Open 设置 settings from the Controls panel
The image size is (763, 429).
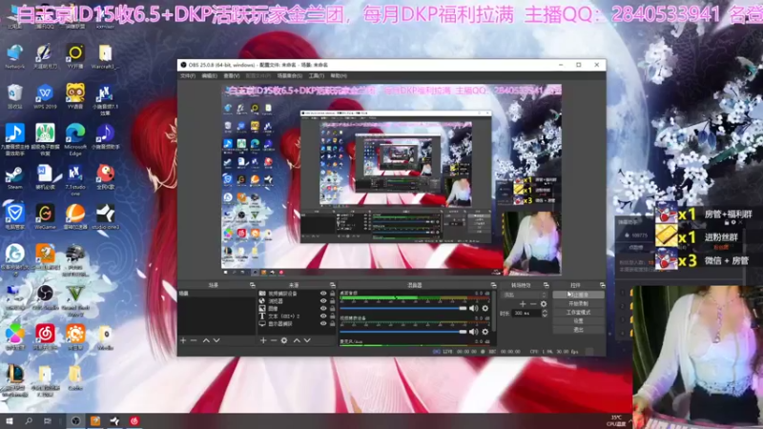578,321
